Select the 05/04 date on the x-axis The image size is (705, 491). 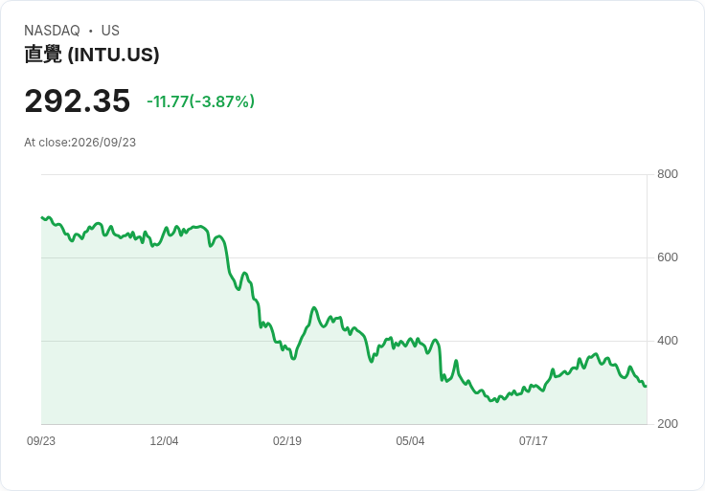point(410,440)
